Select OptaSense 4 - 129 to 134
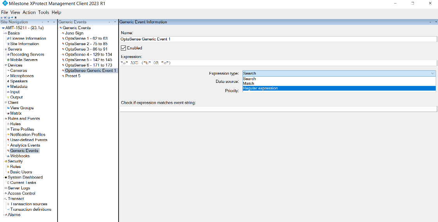The height and width of the screenshot is (222, 438). pos(89,54)
